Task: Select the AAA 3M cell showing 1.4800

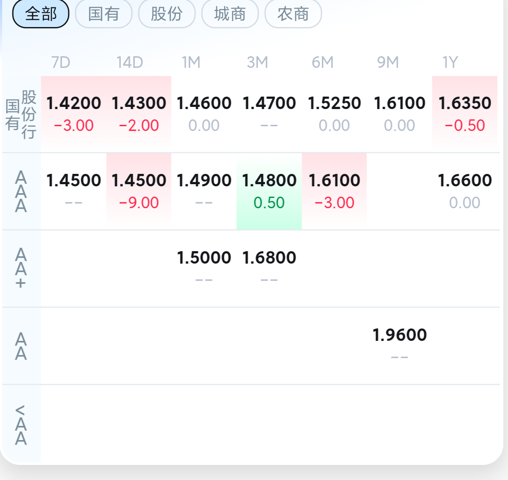Action: (269, 191)
